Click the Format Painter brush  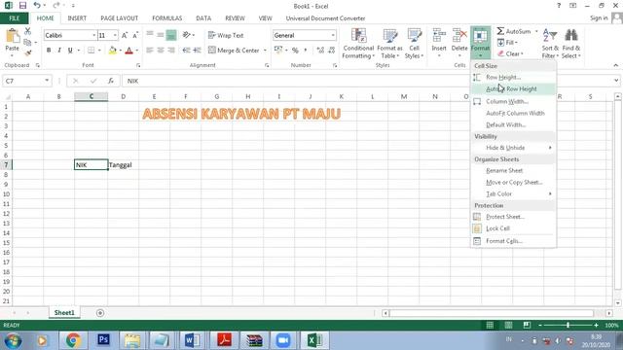[27, 52]
